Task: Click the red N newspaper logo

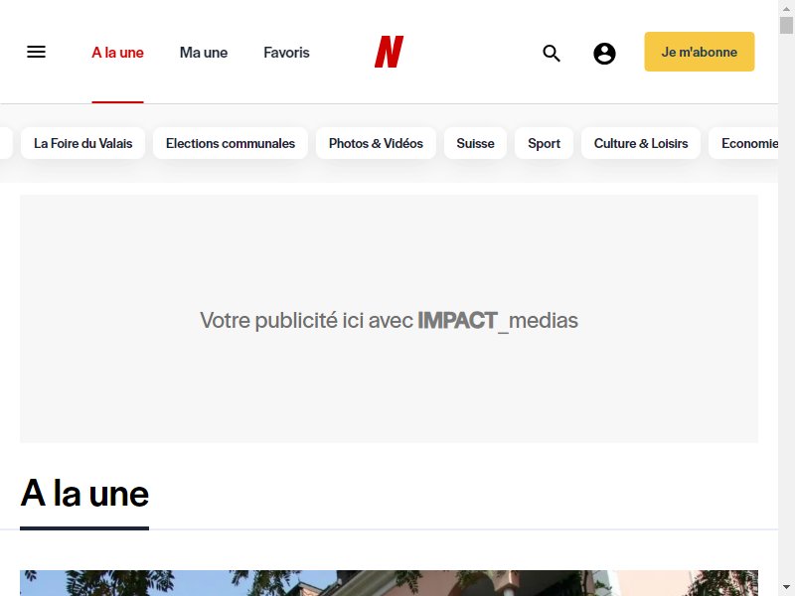Action: (389, 52)
